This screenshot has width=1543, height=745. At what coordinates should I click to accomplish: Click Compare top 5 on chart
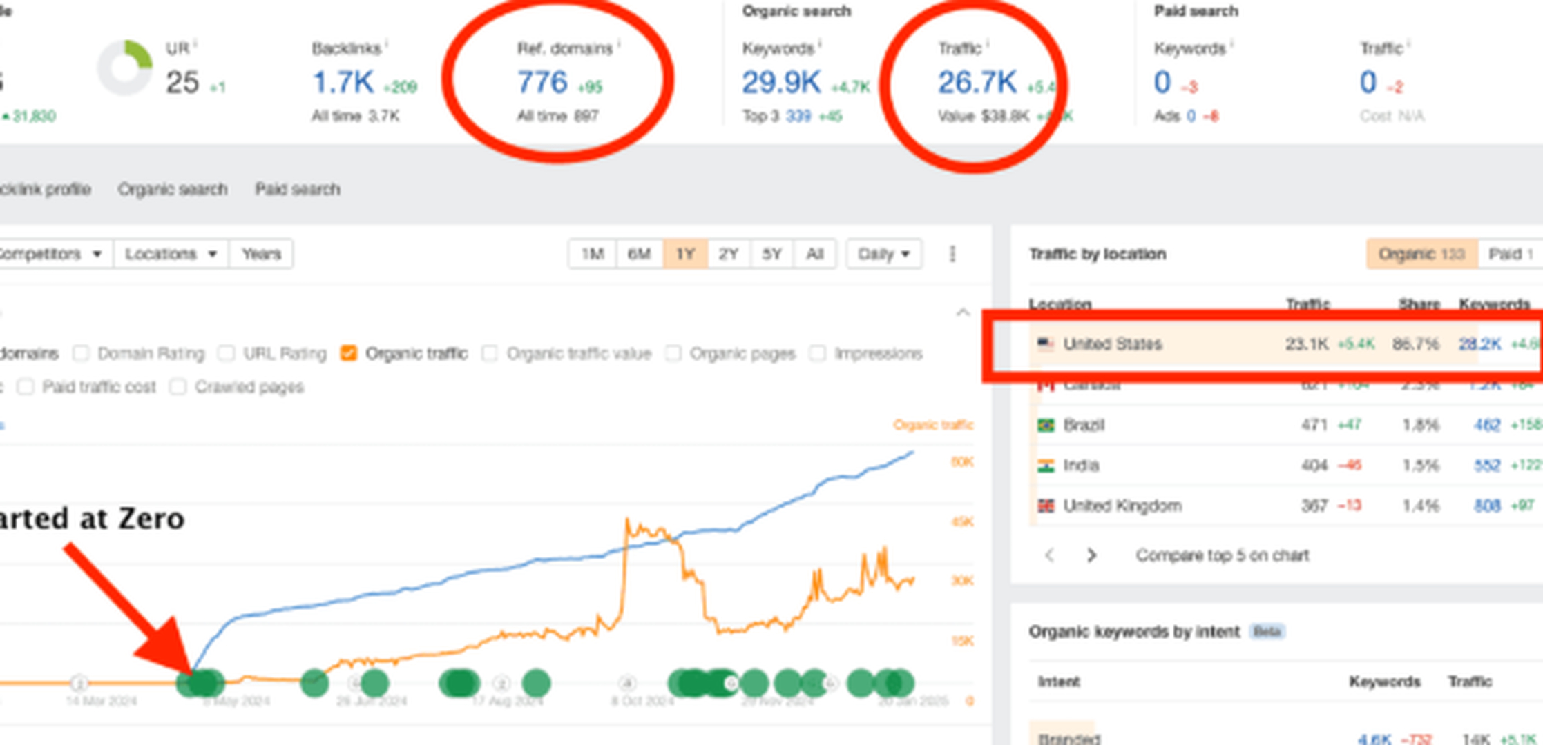(1222, 555)
